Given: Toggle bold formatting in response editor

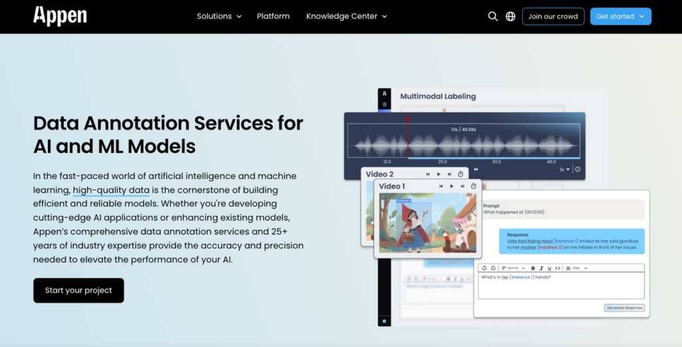Looking at the screenshot, I should coord(533,268).
